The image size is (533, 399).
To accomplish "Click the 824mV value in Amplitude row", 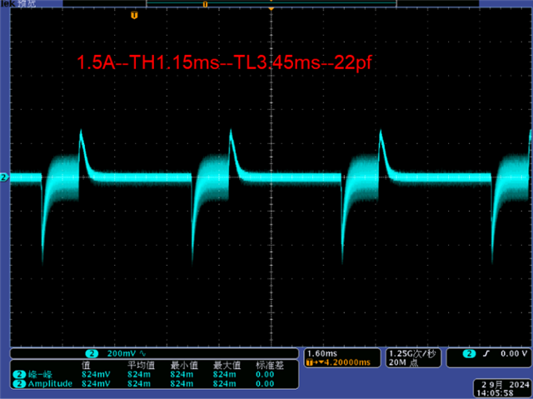I will [96, 384].
